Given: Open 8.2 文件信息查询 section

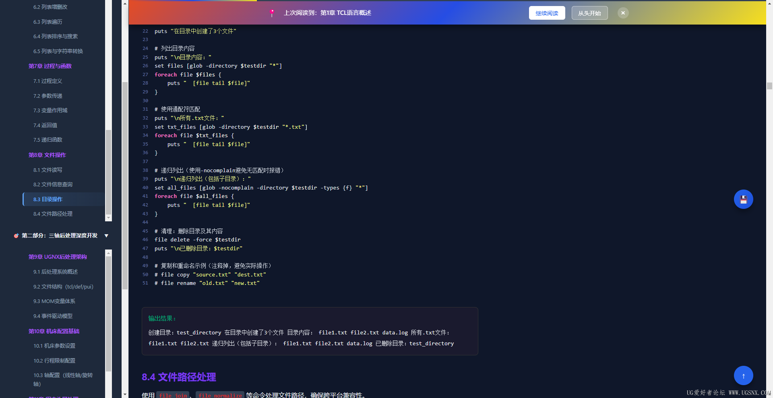Looking at the screenshot, I should [53, 184].
